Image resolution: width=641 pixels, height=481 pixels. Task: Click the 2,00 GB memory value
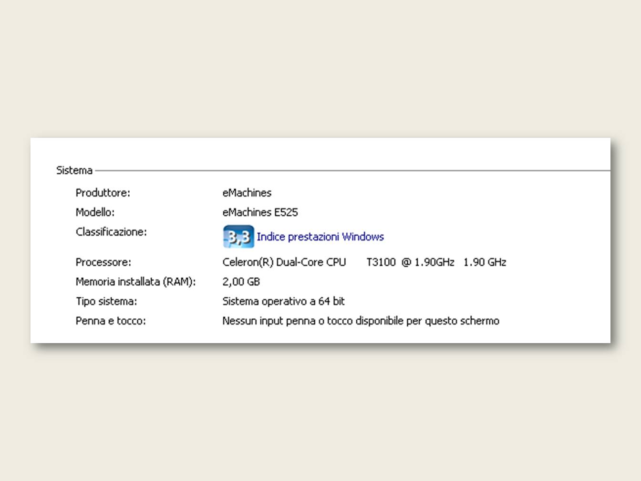pos(241,282)
